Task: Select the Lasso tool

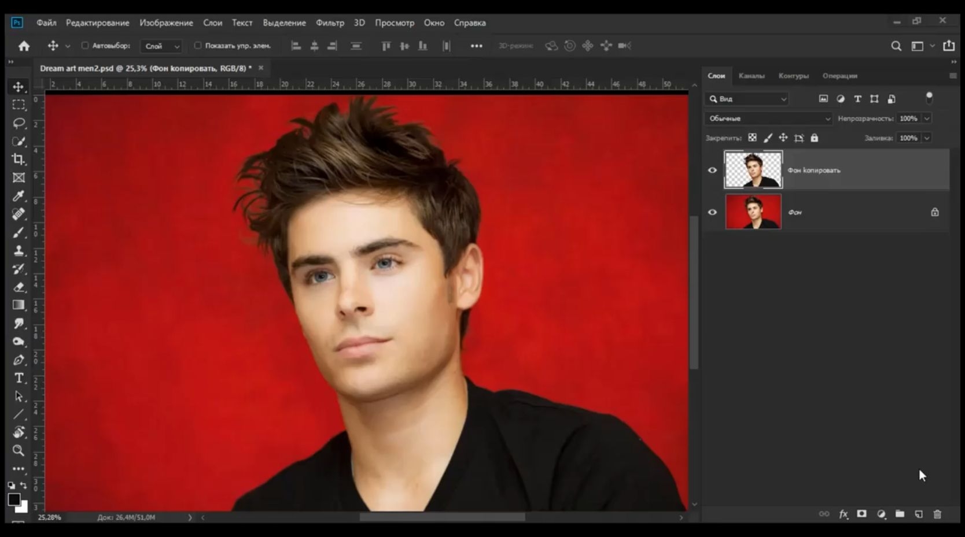Action: (x=19, y=123)
